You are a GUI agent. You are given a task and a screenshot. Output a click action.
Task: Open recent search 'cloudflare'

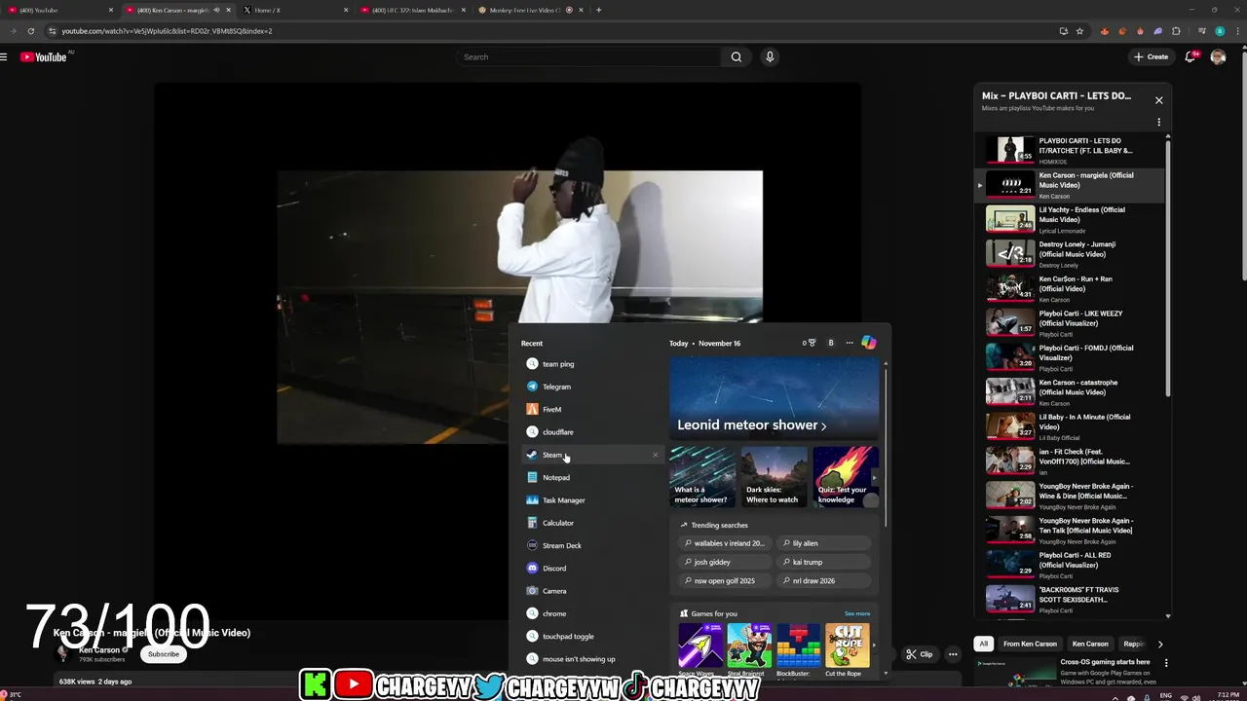[x=590, y=432]
